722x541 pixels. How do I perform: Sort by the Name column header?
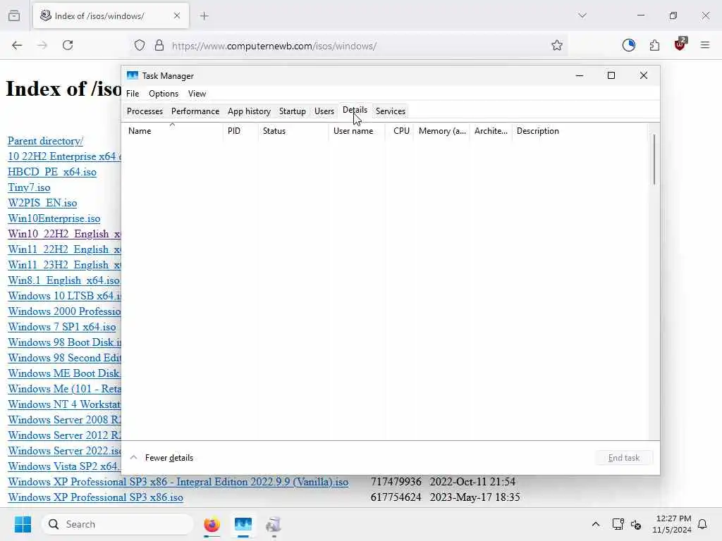point(173,130)
